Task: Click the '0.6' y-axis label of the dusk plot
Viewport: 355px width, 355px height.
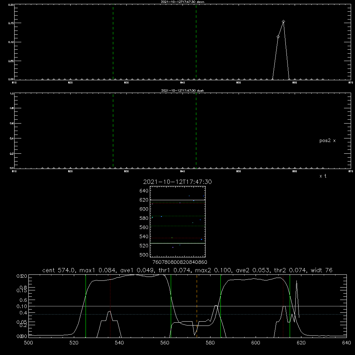Action: (12, 124)
